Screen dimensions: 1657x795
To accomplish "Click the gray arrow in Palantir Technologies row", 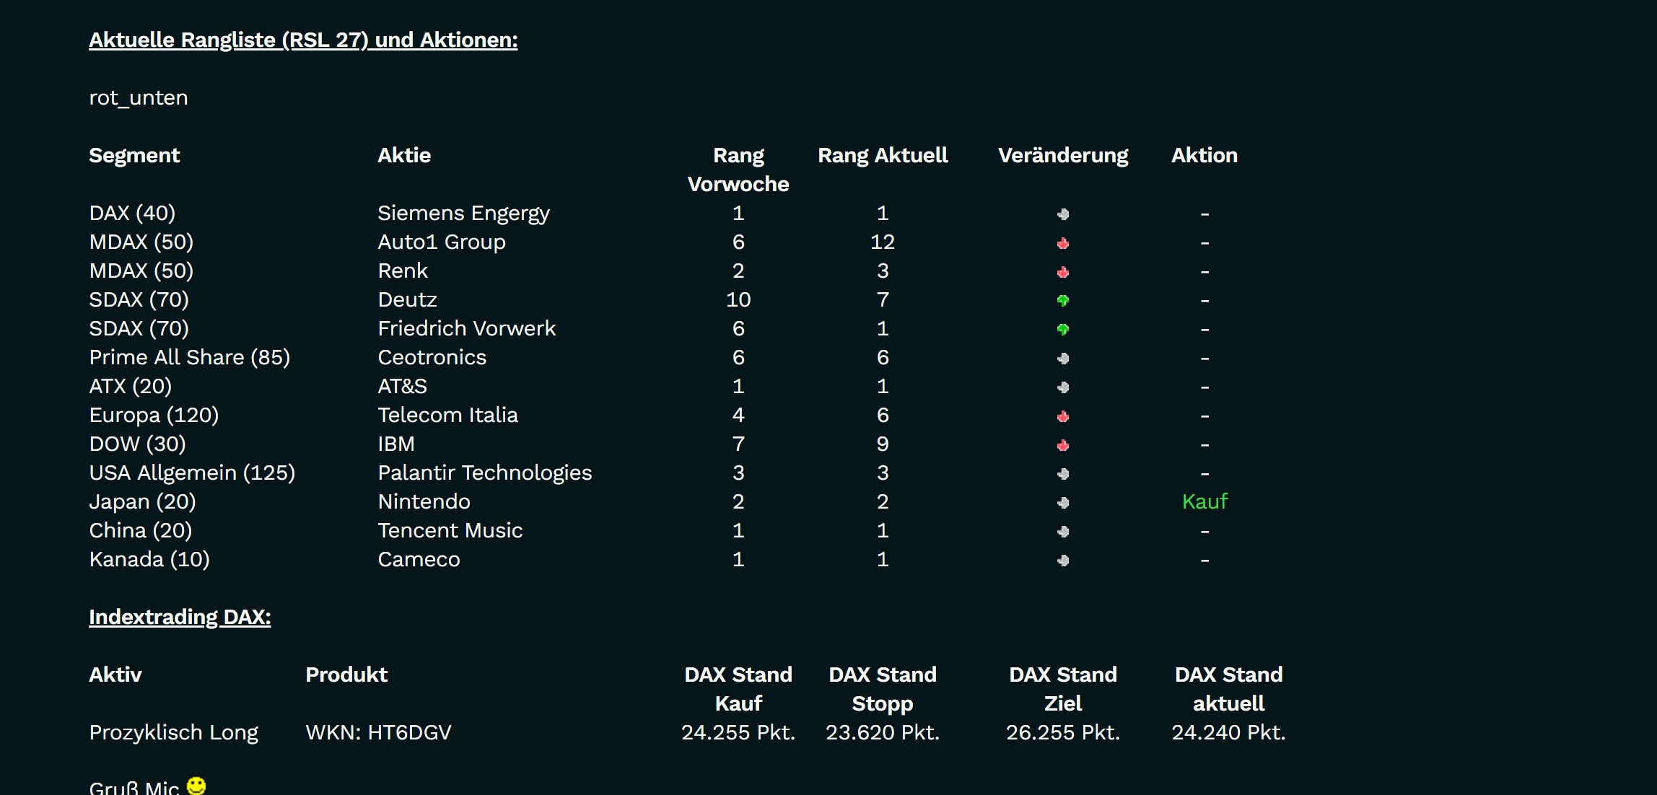I will pyautogui.click(x=1063, y=474).
